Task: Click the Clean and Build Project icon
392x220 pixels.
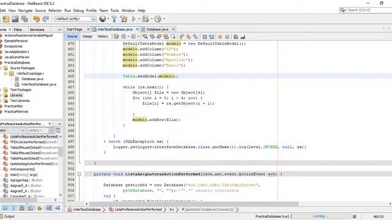Action: [124, 19]
